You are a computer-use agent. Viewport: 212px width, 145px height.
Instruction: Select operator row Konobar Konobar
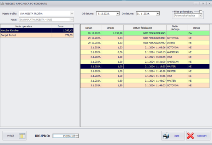point(37,30)
